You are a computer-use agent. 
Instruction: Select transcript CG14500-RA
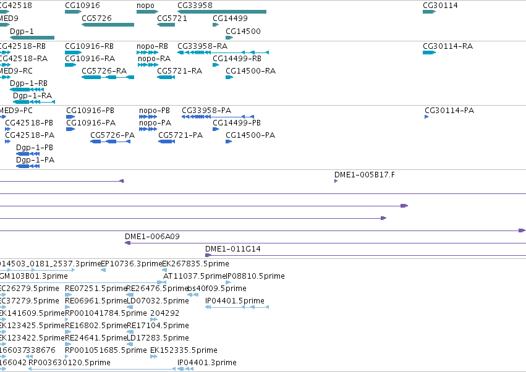click(250, 71)
